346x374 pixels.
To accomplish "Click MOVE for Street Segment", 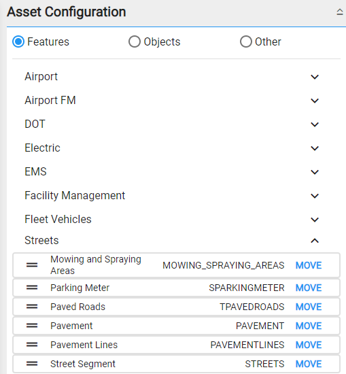I will pos(309,364).
